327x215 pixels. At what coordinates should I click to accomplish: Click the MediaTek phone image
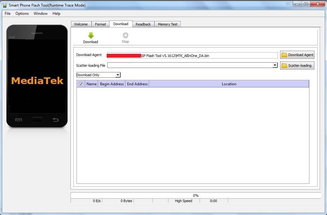(x=37, y=76)
